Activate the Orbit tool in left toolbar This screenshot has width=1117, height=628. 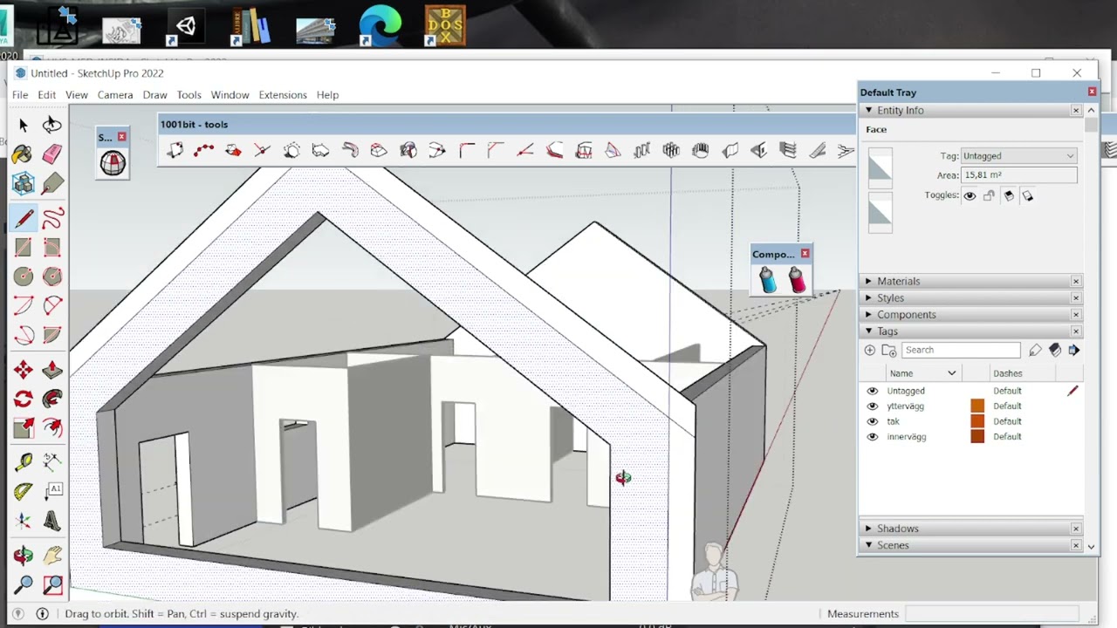click(x=24, y=556)
